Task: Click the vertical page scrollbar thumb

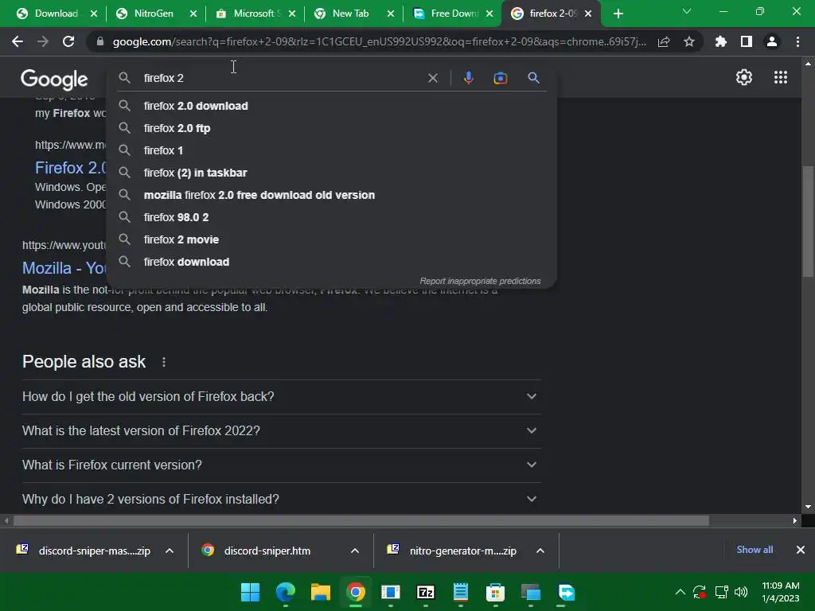Action: 808,222
